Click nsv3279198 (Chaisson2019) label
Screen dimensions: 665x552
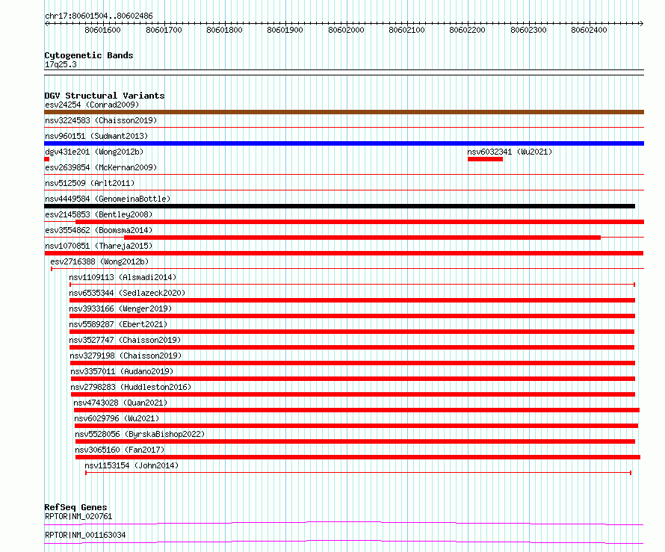[x=126, y=356]
